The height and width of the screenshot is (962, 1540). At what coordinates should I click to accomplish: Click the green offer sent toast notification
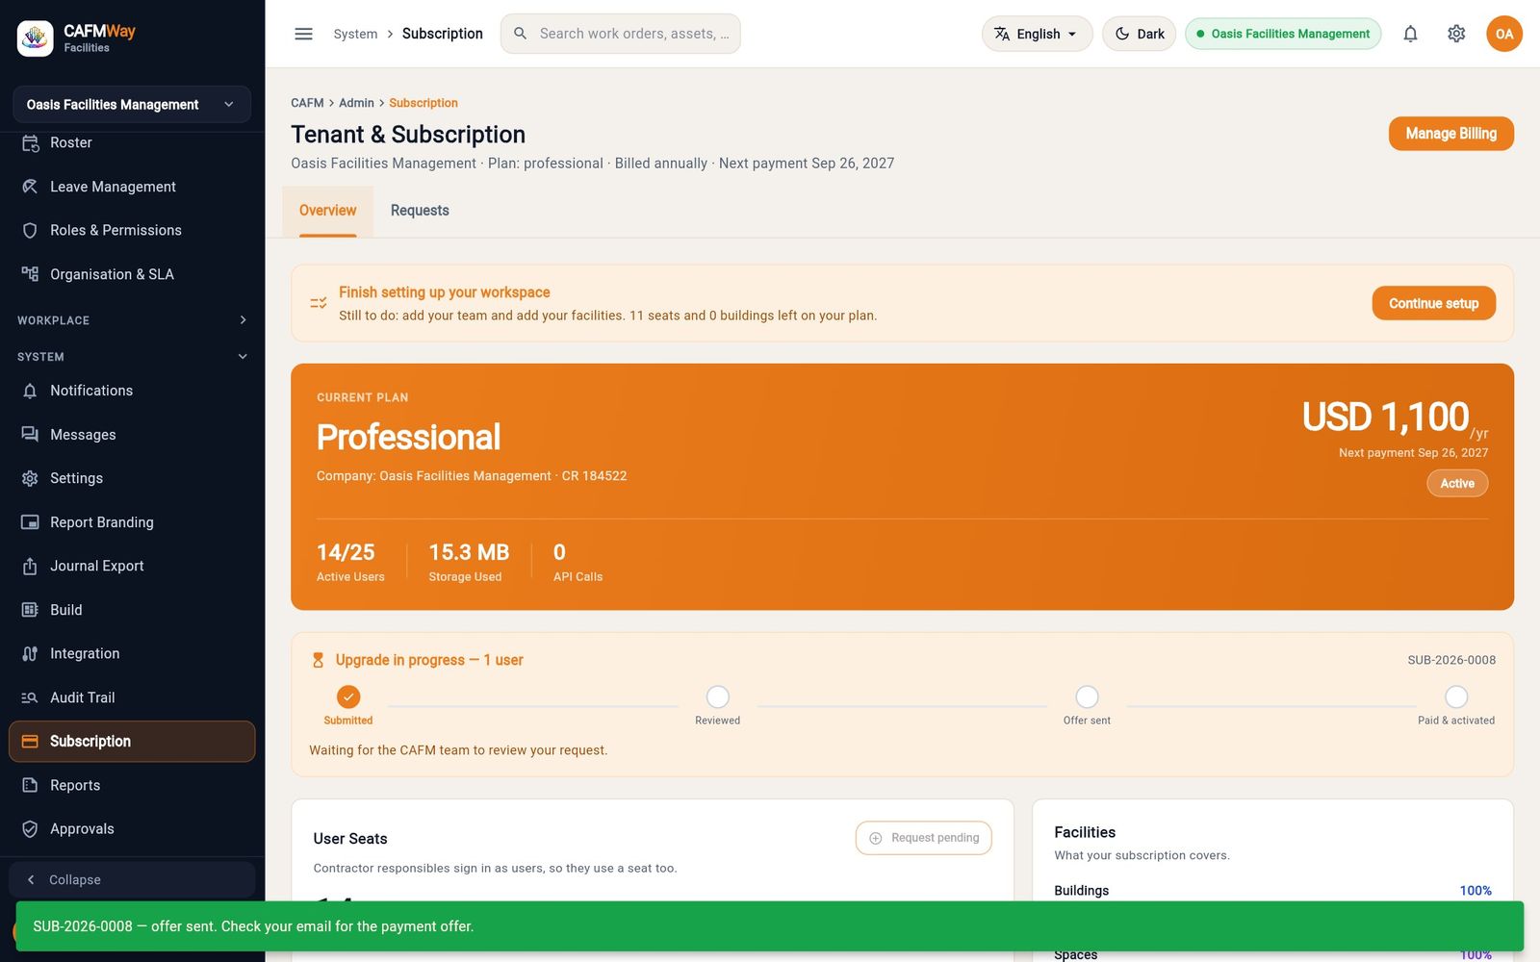pyautogui.click(x=770, y=926)
